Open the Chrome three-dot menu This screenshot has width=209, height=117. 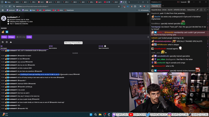tap(148, 6)
